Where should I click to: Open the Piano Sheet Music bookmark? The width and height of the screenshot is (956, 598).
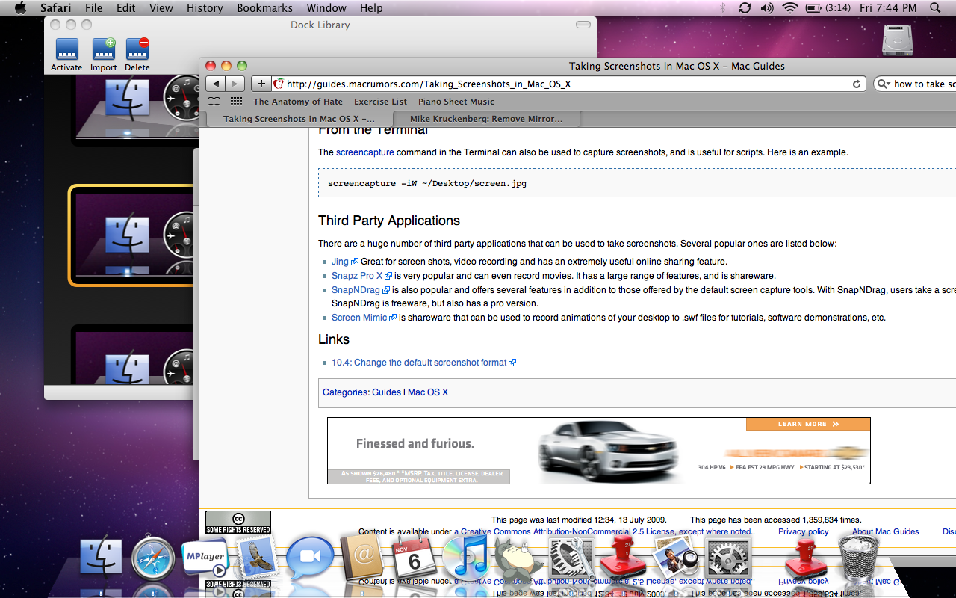pos(456,102)
